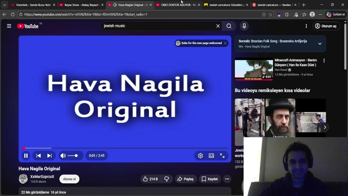Image resolution: width=348 pixels, height=196 pixels.
Task: Clear the search box text with X
Action: pos(218,26)
